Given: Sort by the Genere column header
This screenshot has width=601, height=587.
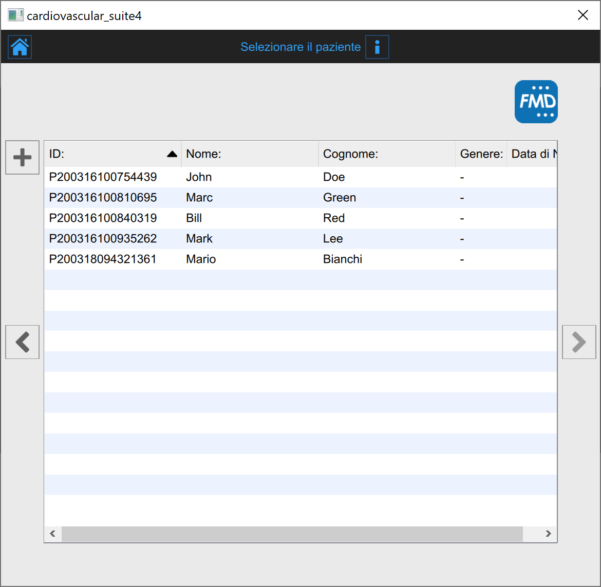Looking at the screenshot, I should pos(481,154).
